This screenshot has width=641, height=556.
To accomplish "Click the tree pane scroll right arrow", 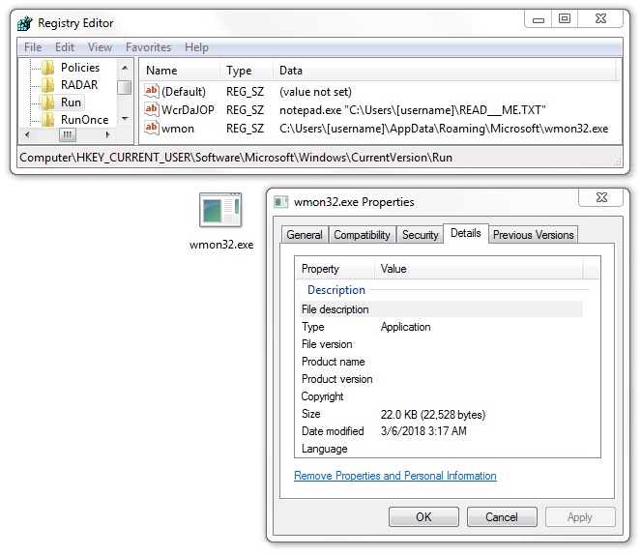I will (x=108, y=134).
